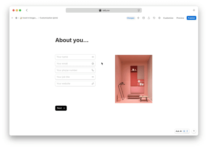Click the 'Your email' input field
The width and height of the screenshot is (210, 147).
(x=75, y=64)
